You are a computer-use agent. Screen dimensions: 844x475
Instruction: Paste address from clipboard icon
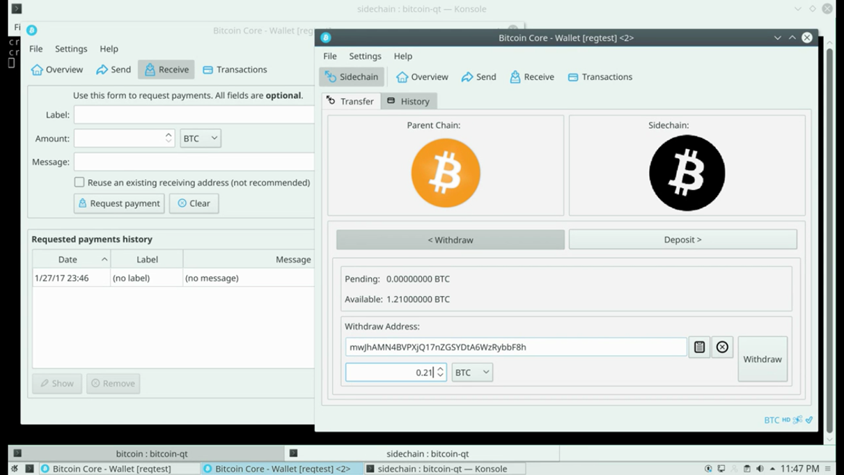(x=699, y=347)
